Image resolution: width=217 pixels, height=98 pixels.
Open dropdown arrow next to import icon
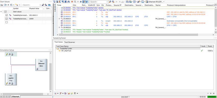pos(14,5)
